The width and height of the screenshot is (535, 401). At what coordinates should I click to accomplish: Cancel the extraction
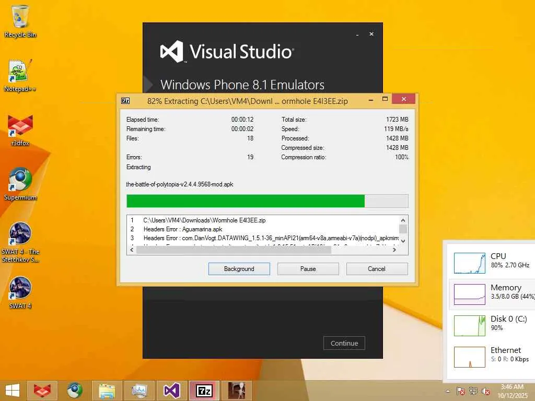pos(377,269)
